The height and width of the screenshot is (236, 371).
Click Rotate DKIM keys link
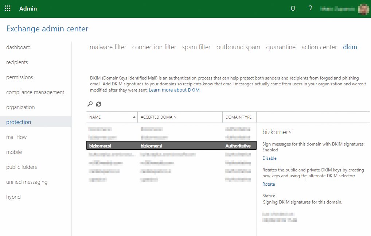[x=269, y=184]
